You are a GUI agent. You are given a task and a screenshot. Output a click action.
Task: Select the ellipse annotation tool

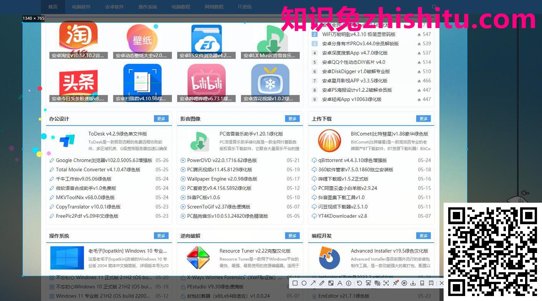point(304,283)
